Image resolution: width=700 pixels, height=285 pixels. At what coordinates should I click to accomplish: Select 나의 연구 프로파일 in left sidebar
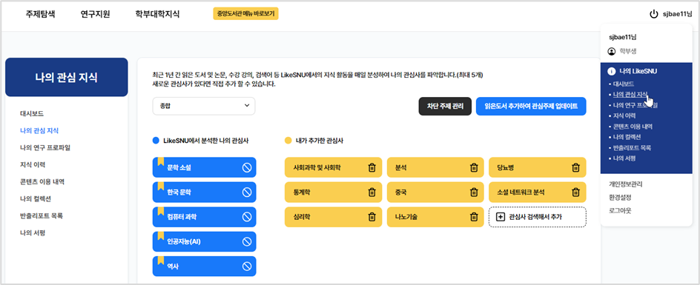point(45,147)
